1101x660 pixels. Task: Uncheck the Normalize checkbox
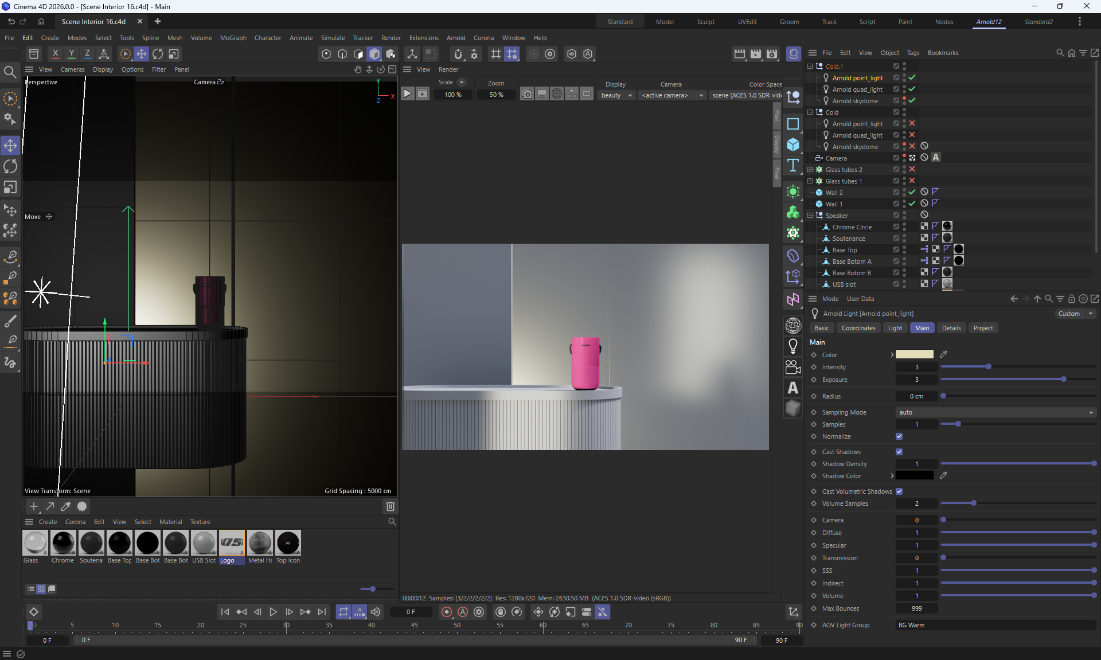(x=899, y=436)
